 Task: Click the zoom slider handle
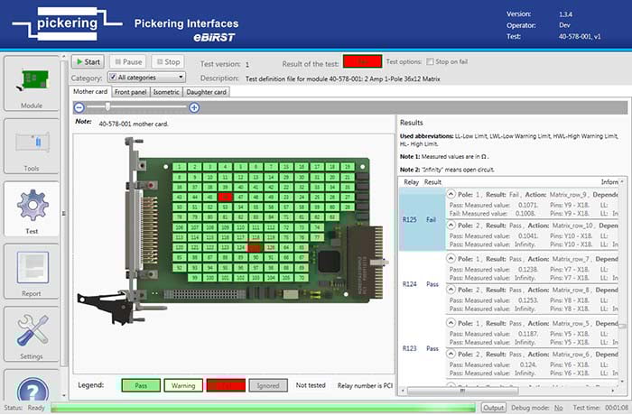point(107,106)
